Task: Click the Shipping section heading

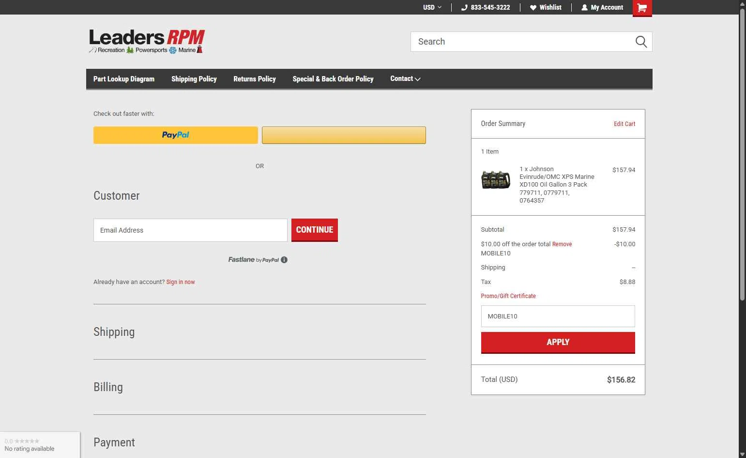Action: click(114, 332)
